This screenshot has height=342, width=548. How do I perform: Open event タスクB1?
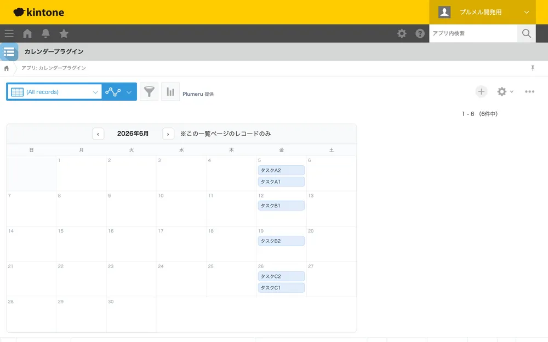pos(281,206)
